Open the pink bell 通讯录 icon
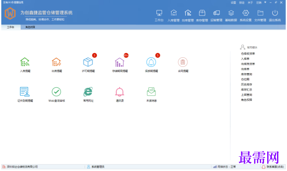Screen dimensions: 287x171 [x=119, y=92]
